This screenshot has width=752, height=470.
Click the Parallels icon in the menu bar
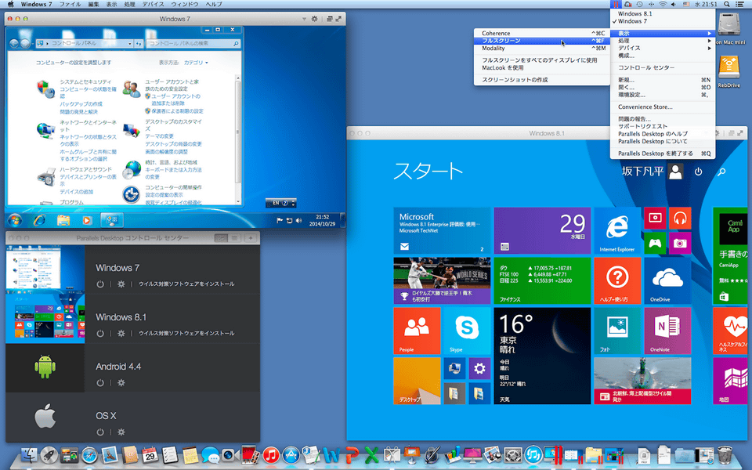pyautogui.click(x=616, y=5)
